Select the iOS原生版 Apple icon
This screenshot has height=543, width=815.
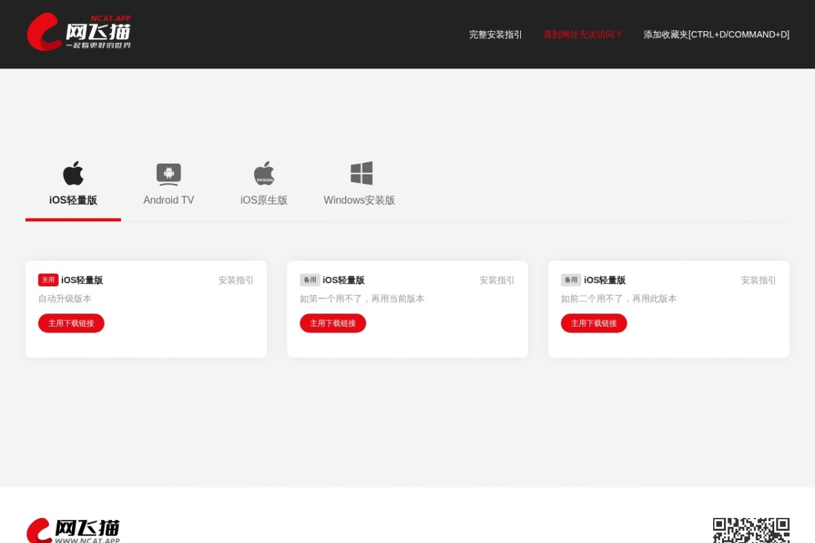[264, 173]
